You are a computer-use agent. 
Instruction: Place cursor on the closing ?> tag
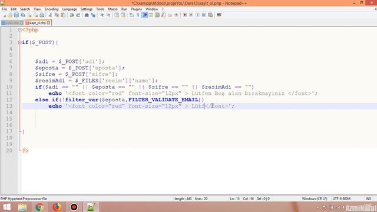[x=25, y=151]
